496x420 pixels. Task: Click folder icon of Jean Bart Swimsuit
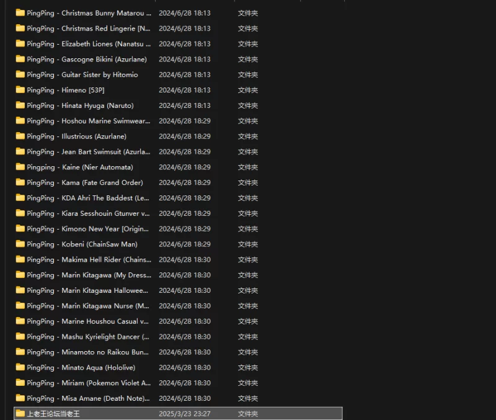pos(20,151)
